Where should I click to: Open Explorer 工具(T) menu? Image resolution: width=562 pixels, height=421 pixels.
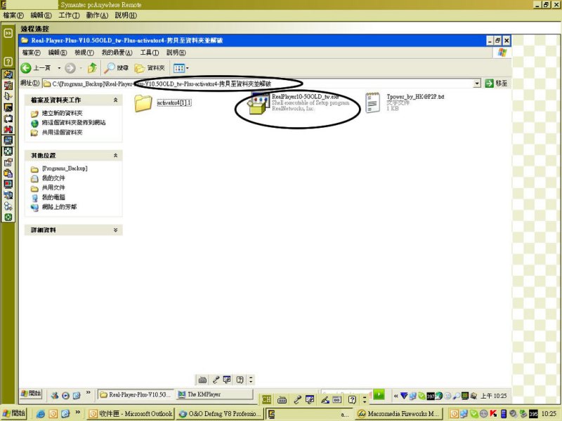pyautogui.click(x=150, y=53)
